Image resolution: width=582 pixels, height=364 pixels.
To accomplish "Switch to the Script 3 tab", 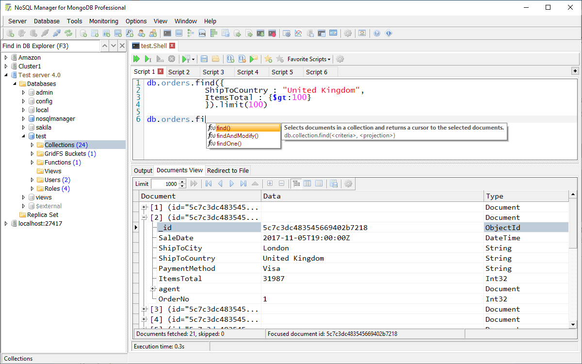I will click(214, 72).
